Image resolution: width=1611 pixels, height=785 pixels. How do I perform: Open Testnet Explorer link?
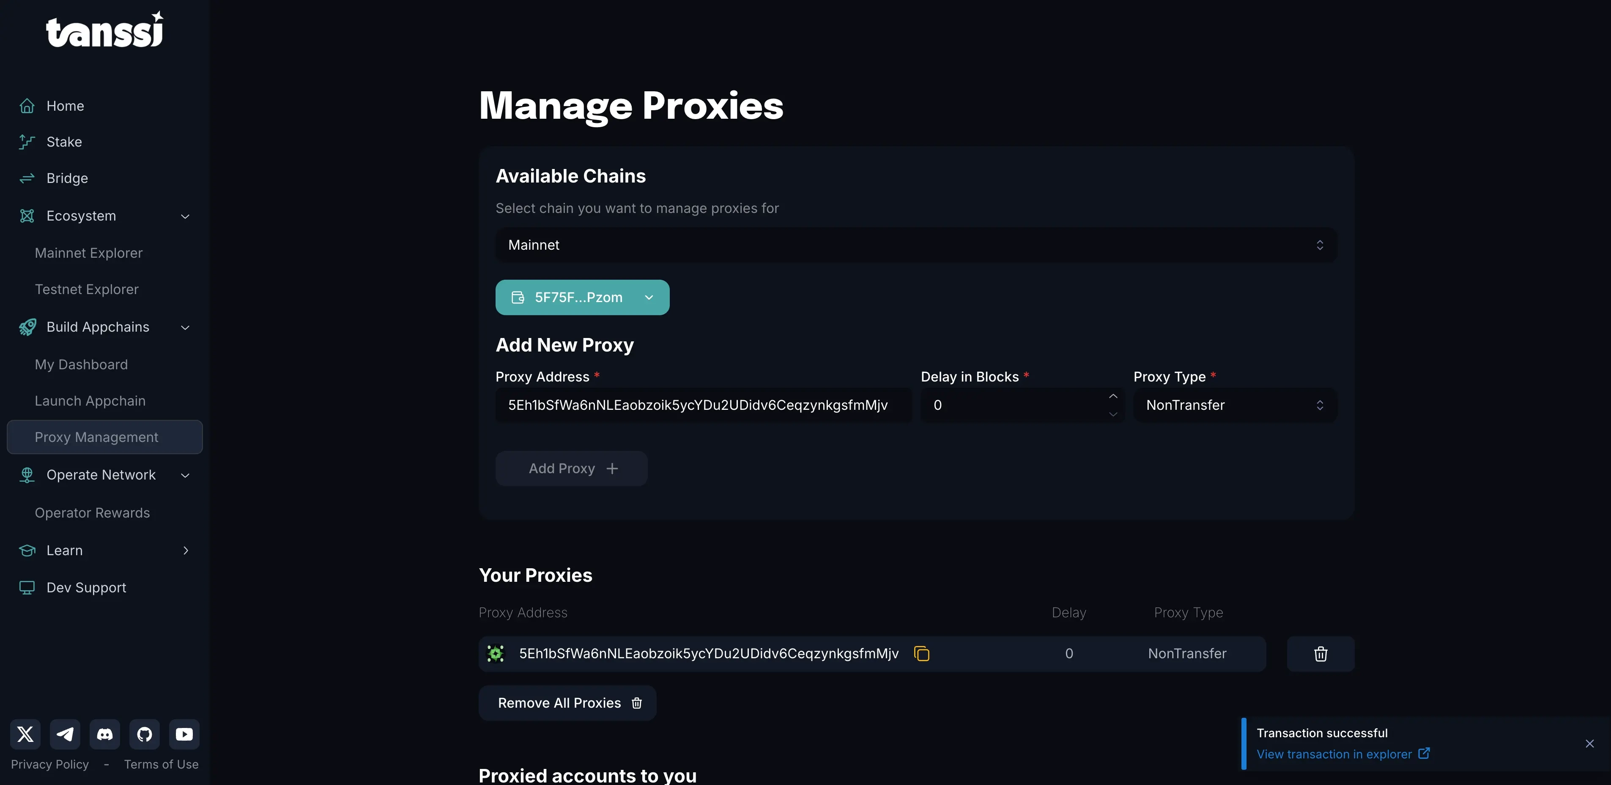point(86,289)
